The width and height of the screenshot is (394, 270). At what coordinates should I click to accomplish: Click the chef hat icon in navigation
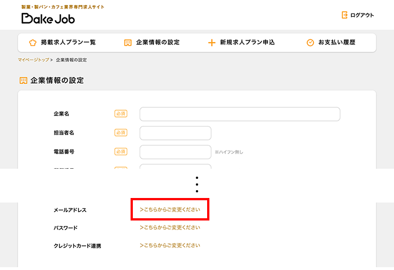[x=32, y=43]
